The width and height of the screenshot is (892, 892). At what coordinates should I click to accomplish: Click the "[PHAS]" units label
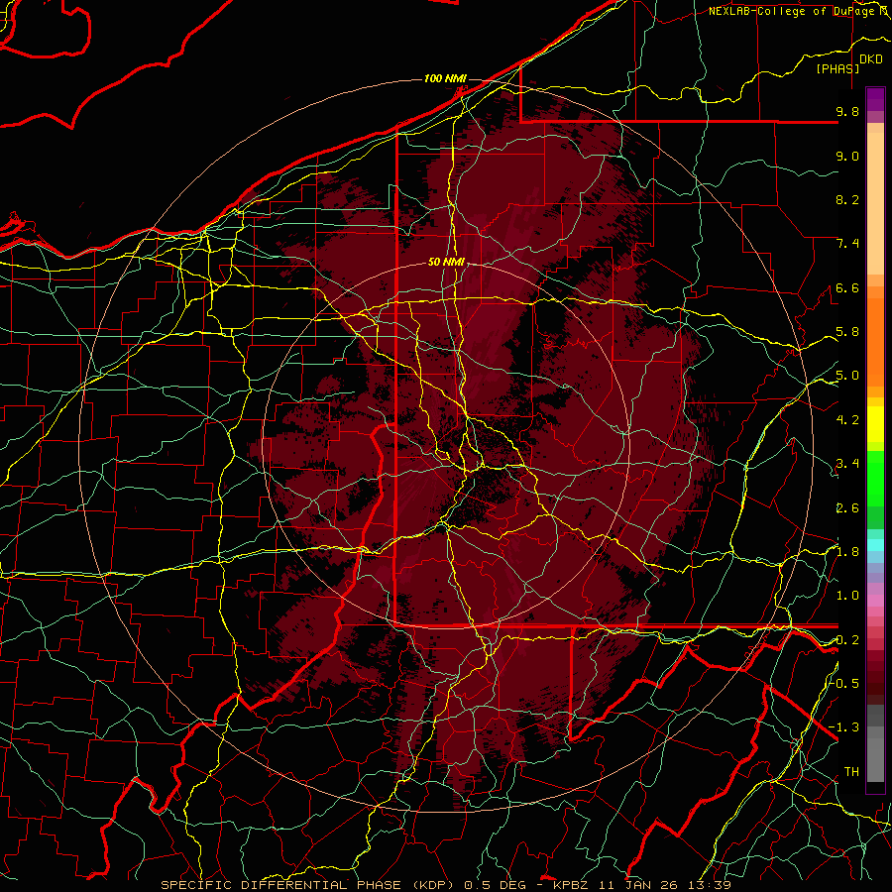837,69
